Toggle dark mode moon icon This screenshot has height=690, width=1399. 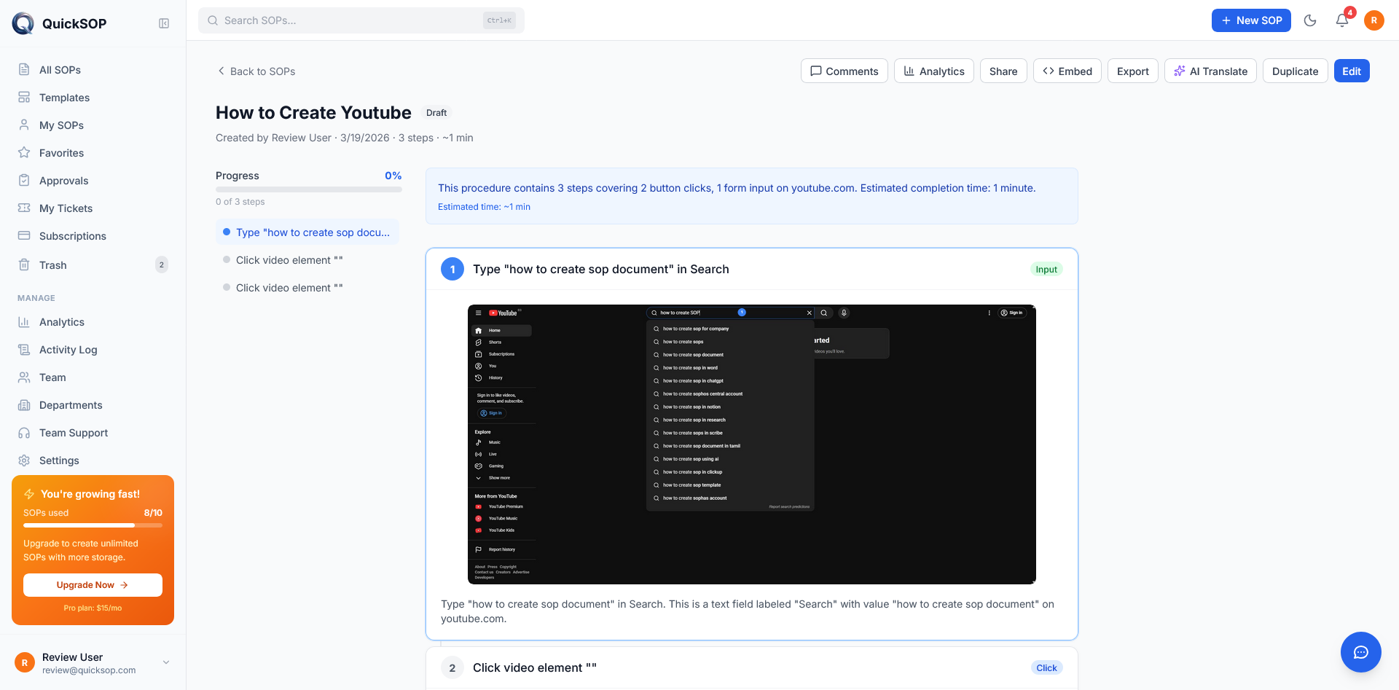click(1310, 20)
